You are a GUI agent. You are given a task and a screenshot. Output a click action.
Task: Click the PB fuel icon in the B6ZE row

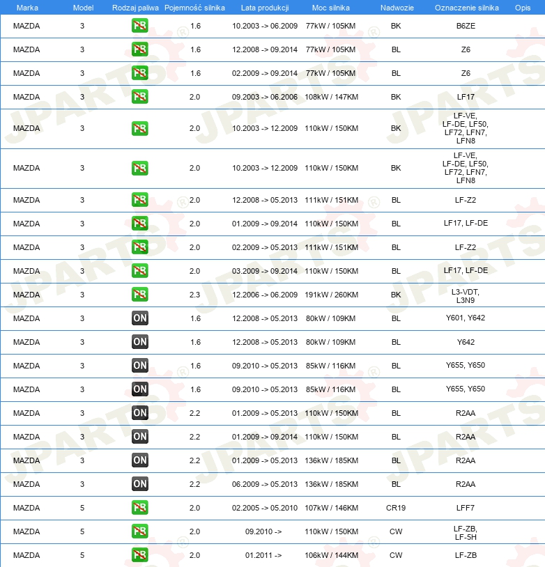click(139, 26)
